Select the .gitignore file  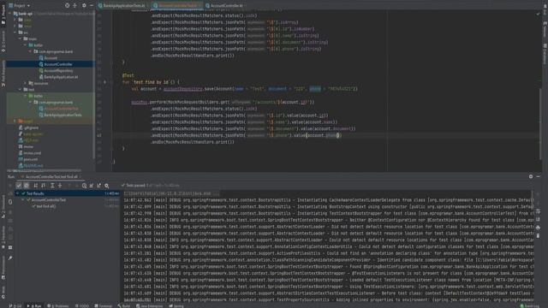28,127
